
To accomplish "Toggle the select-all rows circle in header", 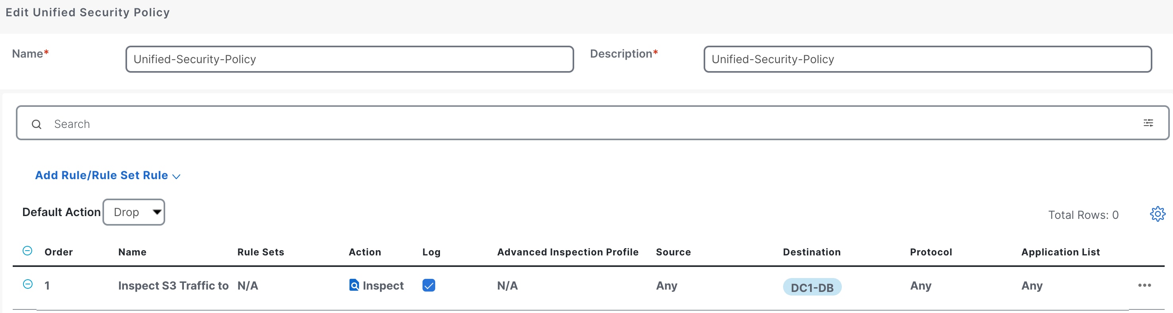I will coord(27,251).
